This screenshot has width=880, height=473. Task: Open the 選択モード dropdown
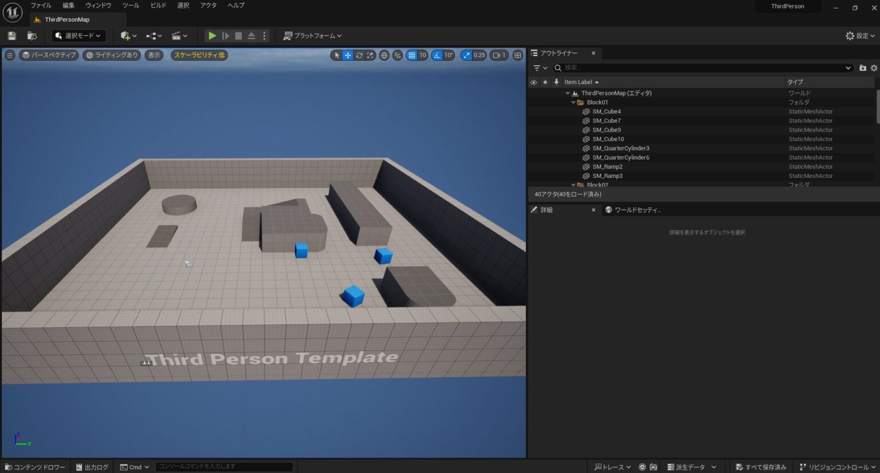pyautogui.click(x=78, y=35)
